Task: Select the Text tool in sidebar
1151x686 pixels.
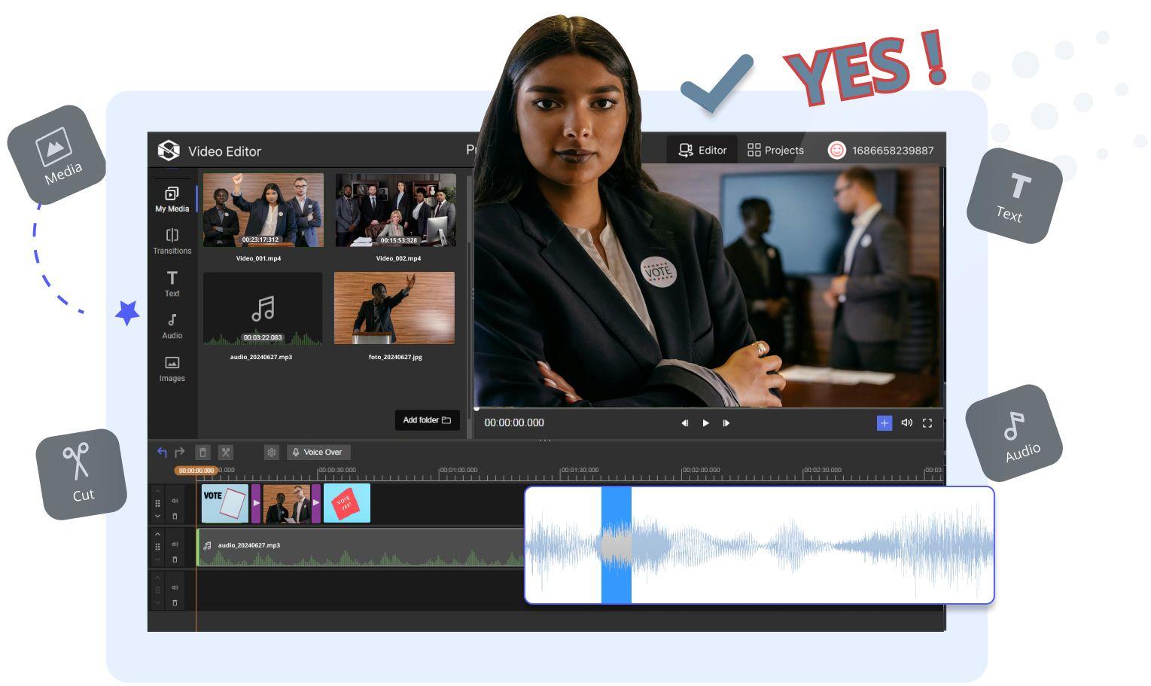Action: click(172, 284)
